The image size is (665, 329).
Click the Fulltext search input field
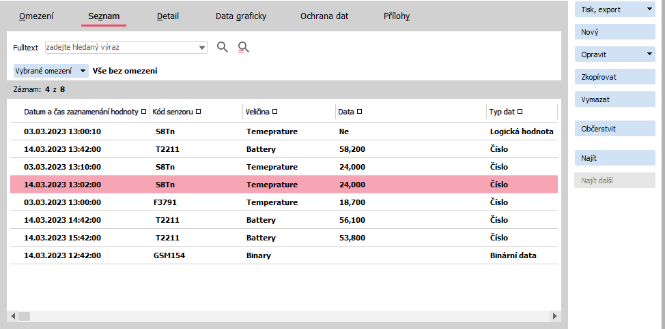(x=119, y=48)
